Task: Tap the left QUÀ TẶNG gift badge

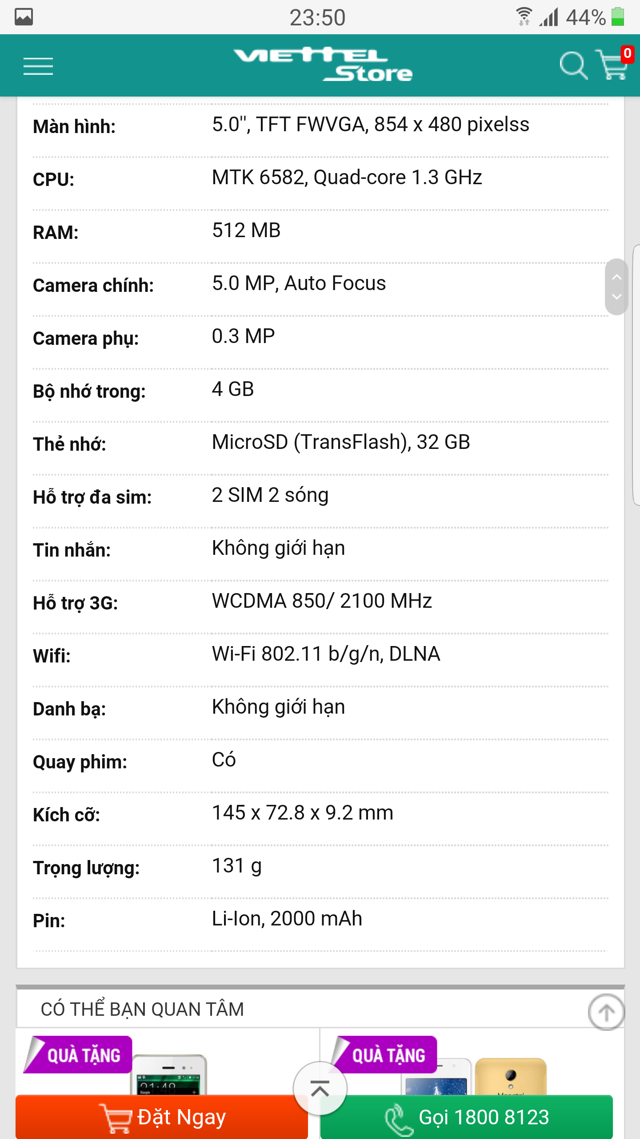Action: pyautogui.click(x=79, y=1054)
